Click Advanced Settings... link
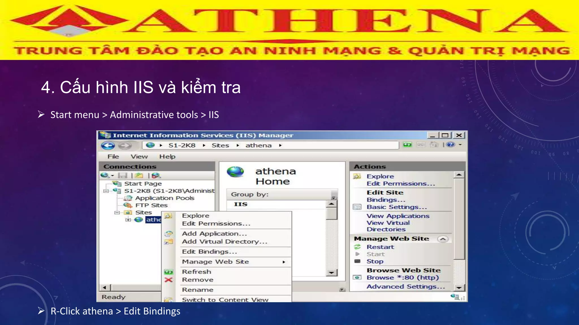Image resolution: width=579 pixels, height=325 pixels. (x=406, y=287)
